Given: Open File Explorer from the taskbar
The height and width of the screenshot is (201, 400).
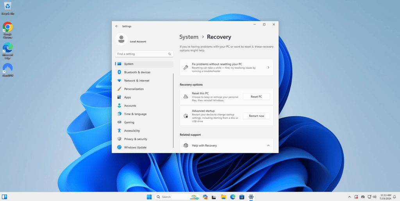Looking at the screenshot, I should point(223,197).
